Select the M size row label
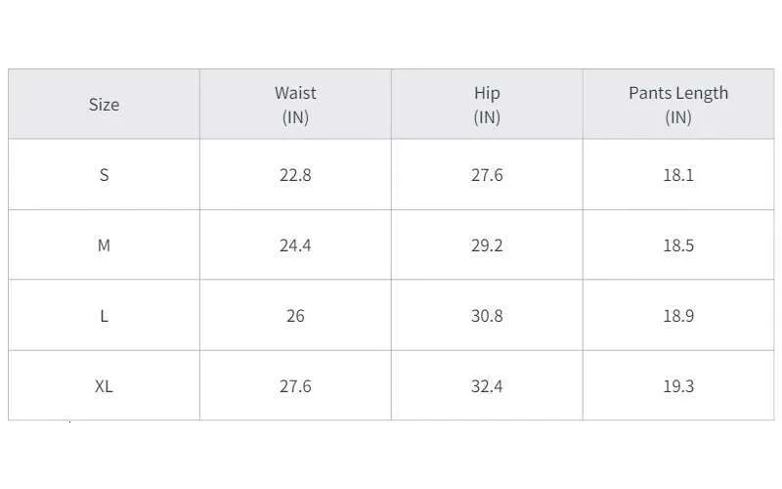 (104, 245)
